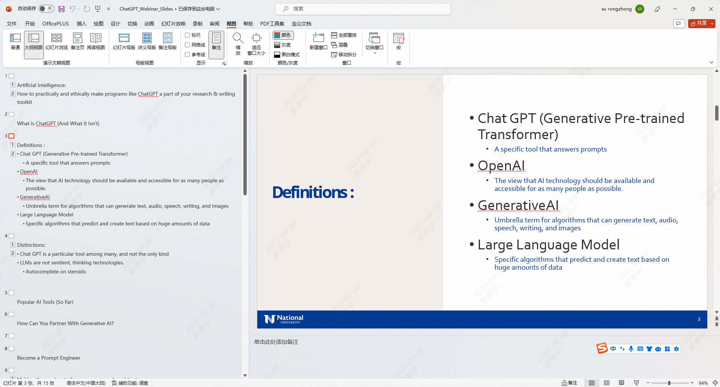Switch to the Design (设计) tab
The height and width of the screenshot is (387, 720).
tap(115, 24)
